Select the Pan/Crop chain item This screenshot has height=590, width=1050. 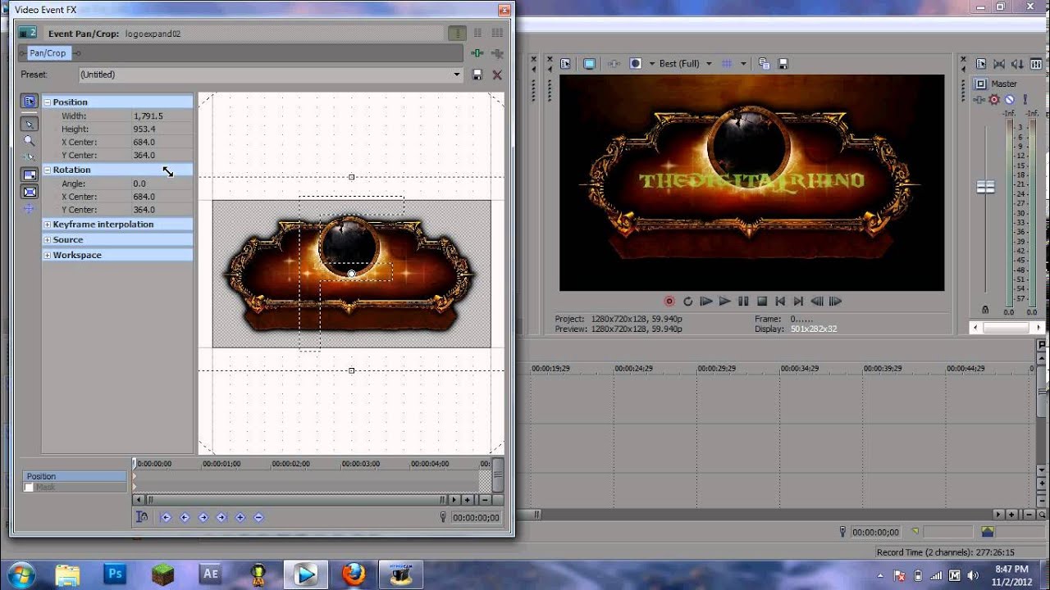pos(48,53)
